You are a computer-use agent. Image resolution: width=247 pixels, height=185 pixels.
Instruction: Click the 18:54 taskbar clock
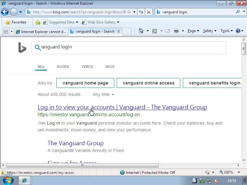(232, 181)
